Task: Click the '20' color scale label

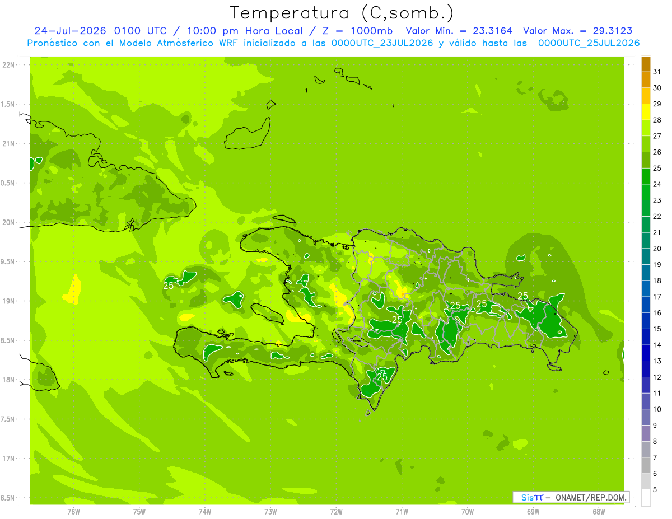Action: pyautogui.click(x=657, y=248)
